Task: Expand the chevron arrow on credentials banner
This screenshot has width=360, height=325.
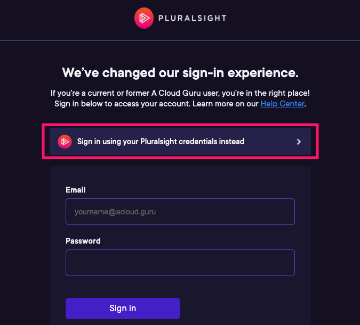Action: tap(299, 142)
